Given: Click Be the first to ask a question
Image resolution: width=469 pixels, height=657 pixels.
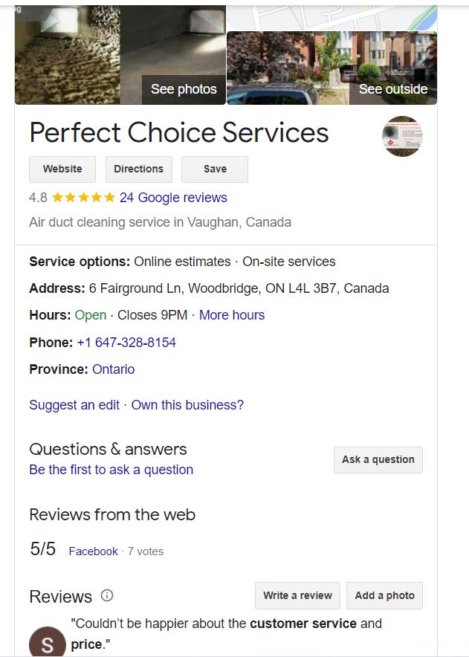Looking at the screenshot, I should [x=111, y=470].
